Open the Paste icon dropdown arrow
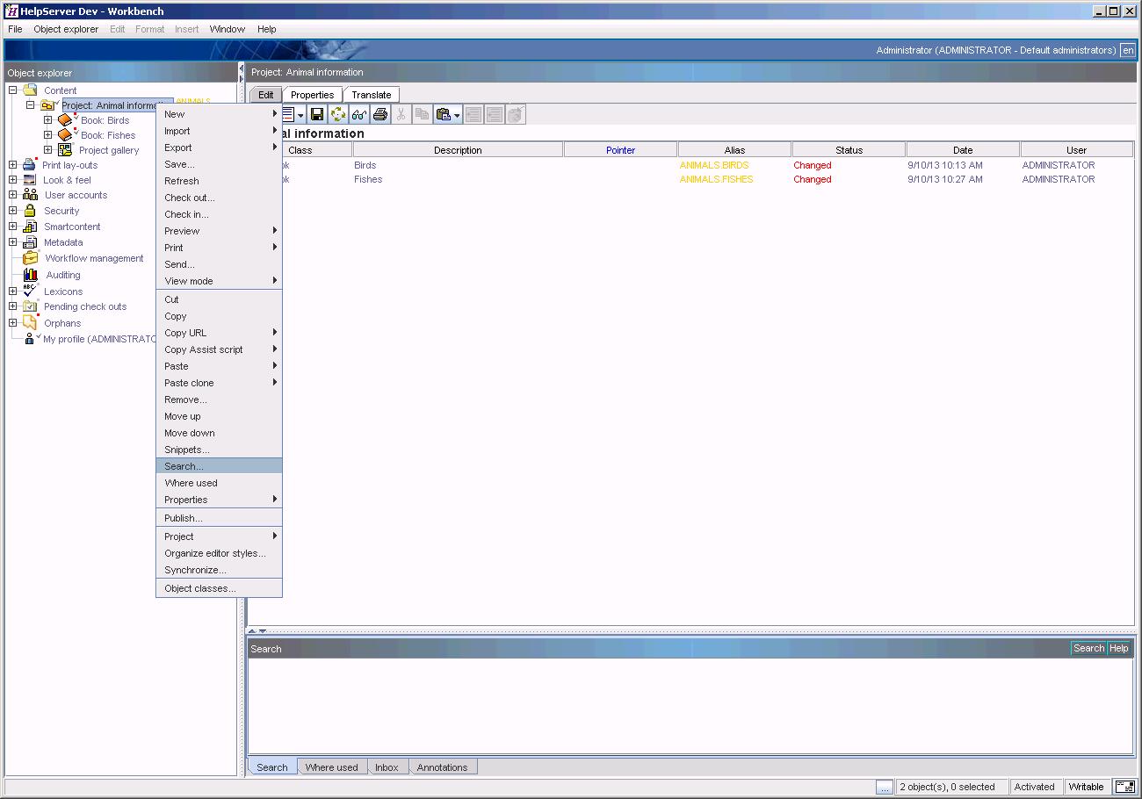This screenshot has height=799, width=1142. coord(458,115)
